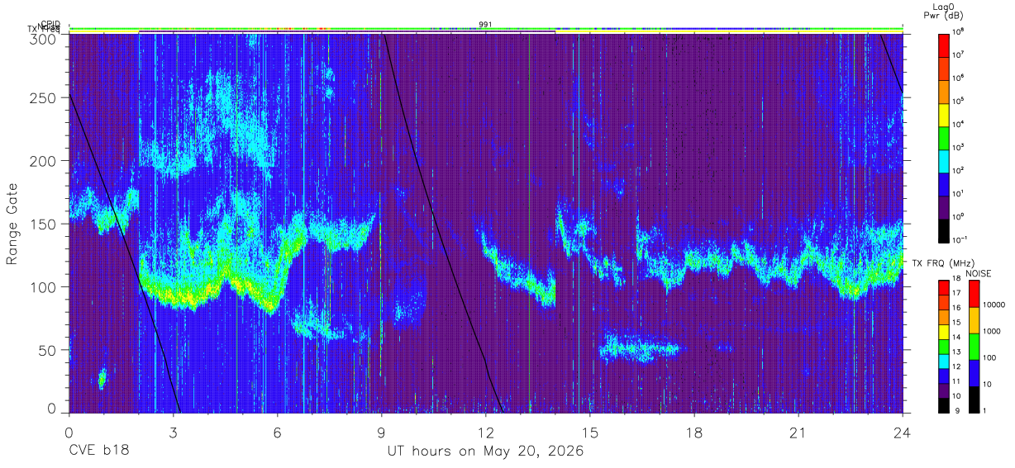
Task: Click y-axis tick label '150'
Action: point(44,224)
